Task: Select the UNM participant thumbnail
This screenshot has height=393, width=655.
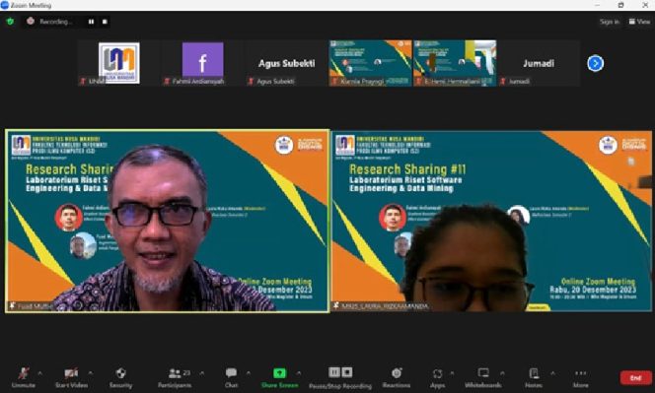Action: coord(119,63)
